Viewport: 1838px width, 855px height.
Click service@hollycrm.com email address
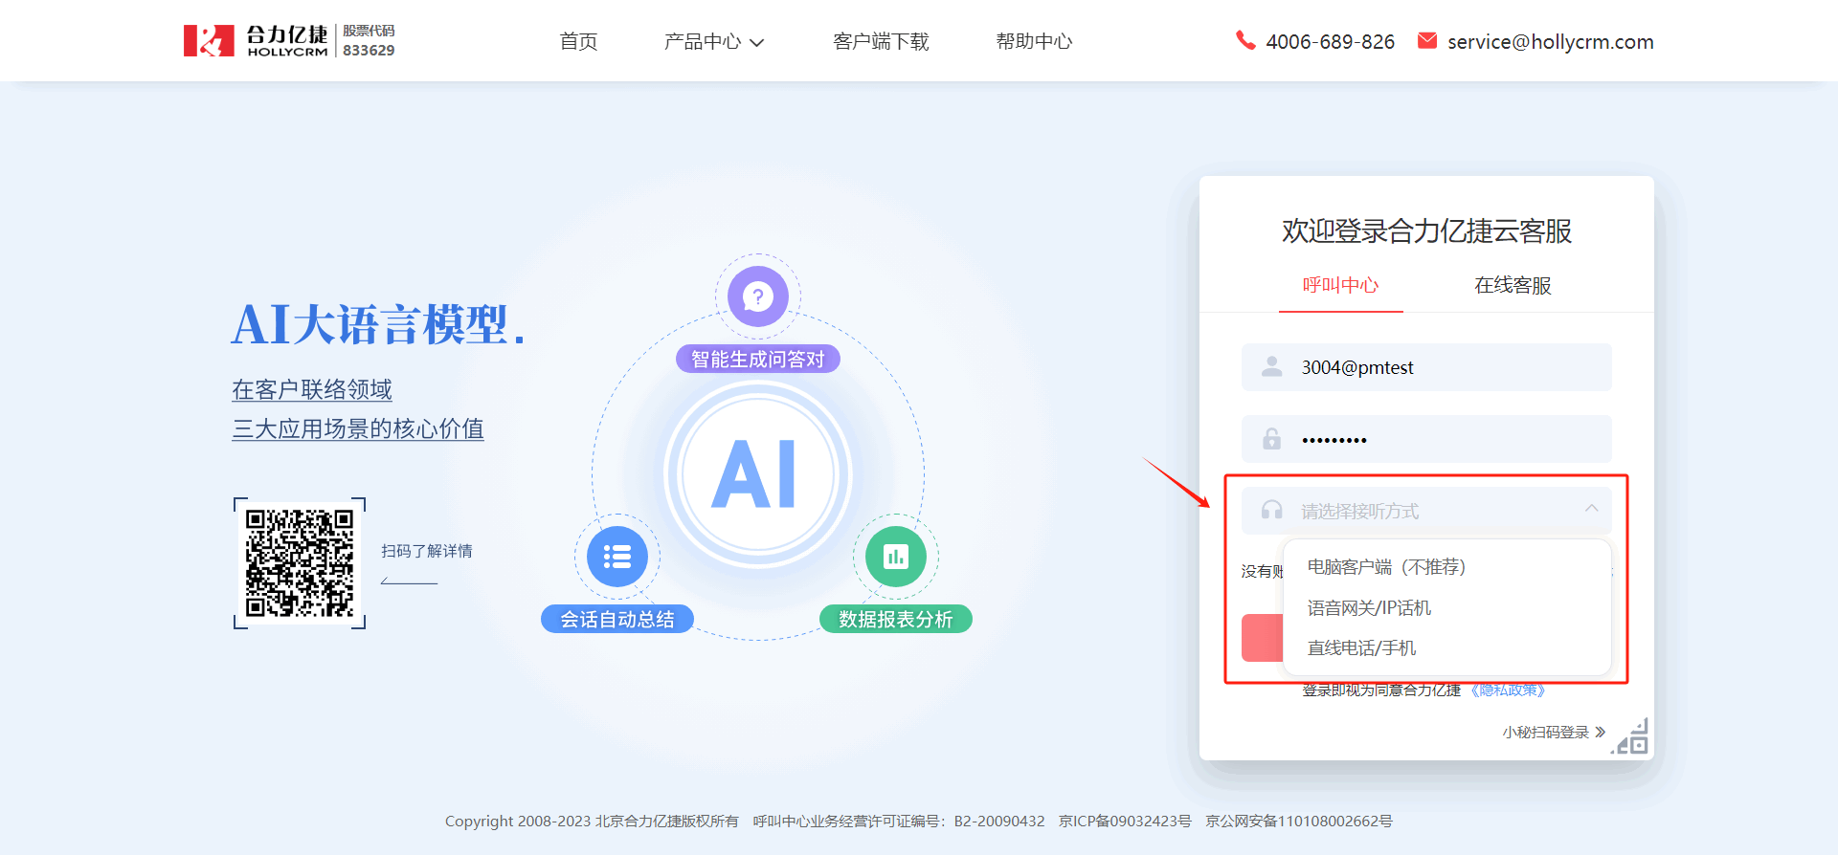pyautogui.click(x=1551, y=42)
